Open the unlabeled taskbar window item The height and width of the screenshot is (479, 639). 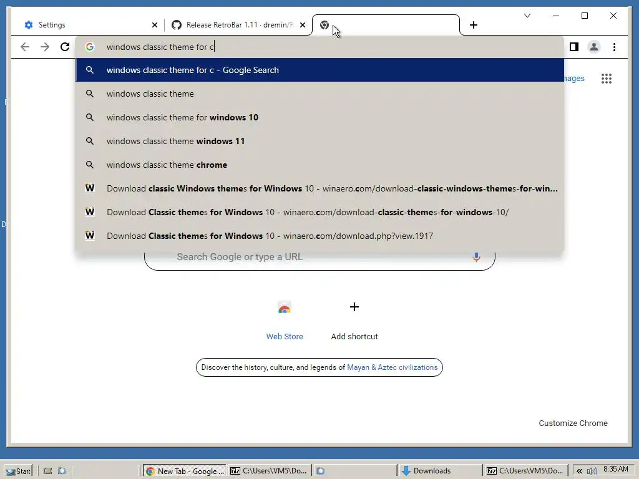354,471
